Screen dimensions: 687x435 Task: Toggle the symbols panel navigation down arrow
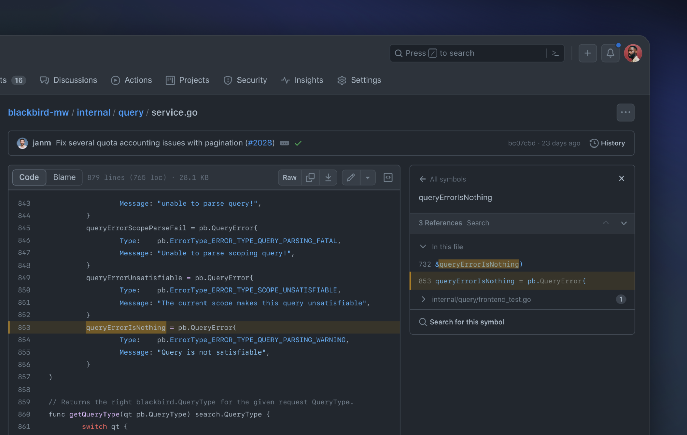point(624,222)
